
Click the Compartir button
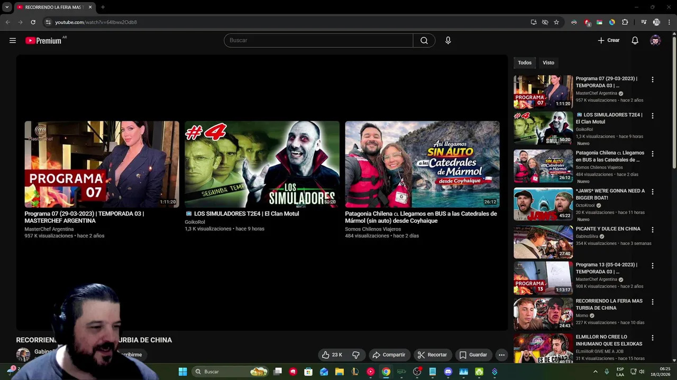click(389, 355)
